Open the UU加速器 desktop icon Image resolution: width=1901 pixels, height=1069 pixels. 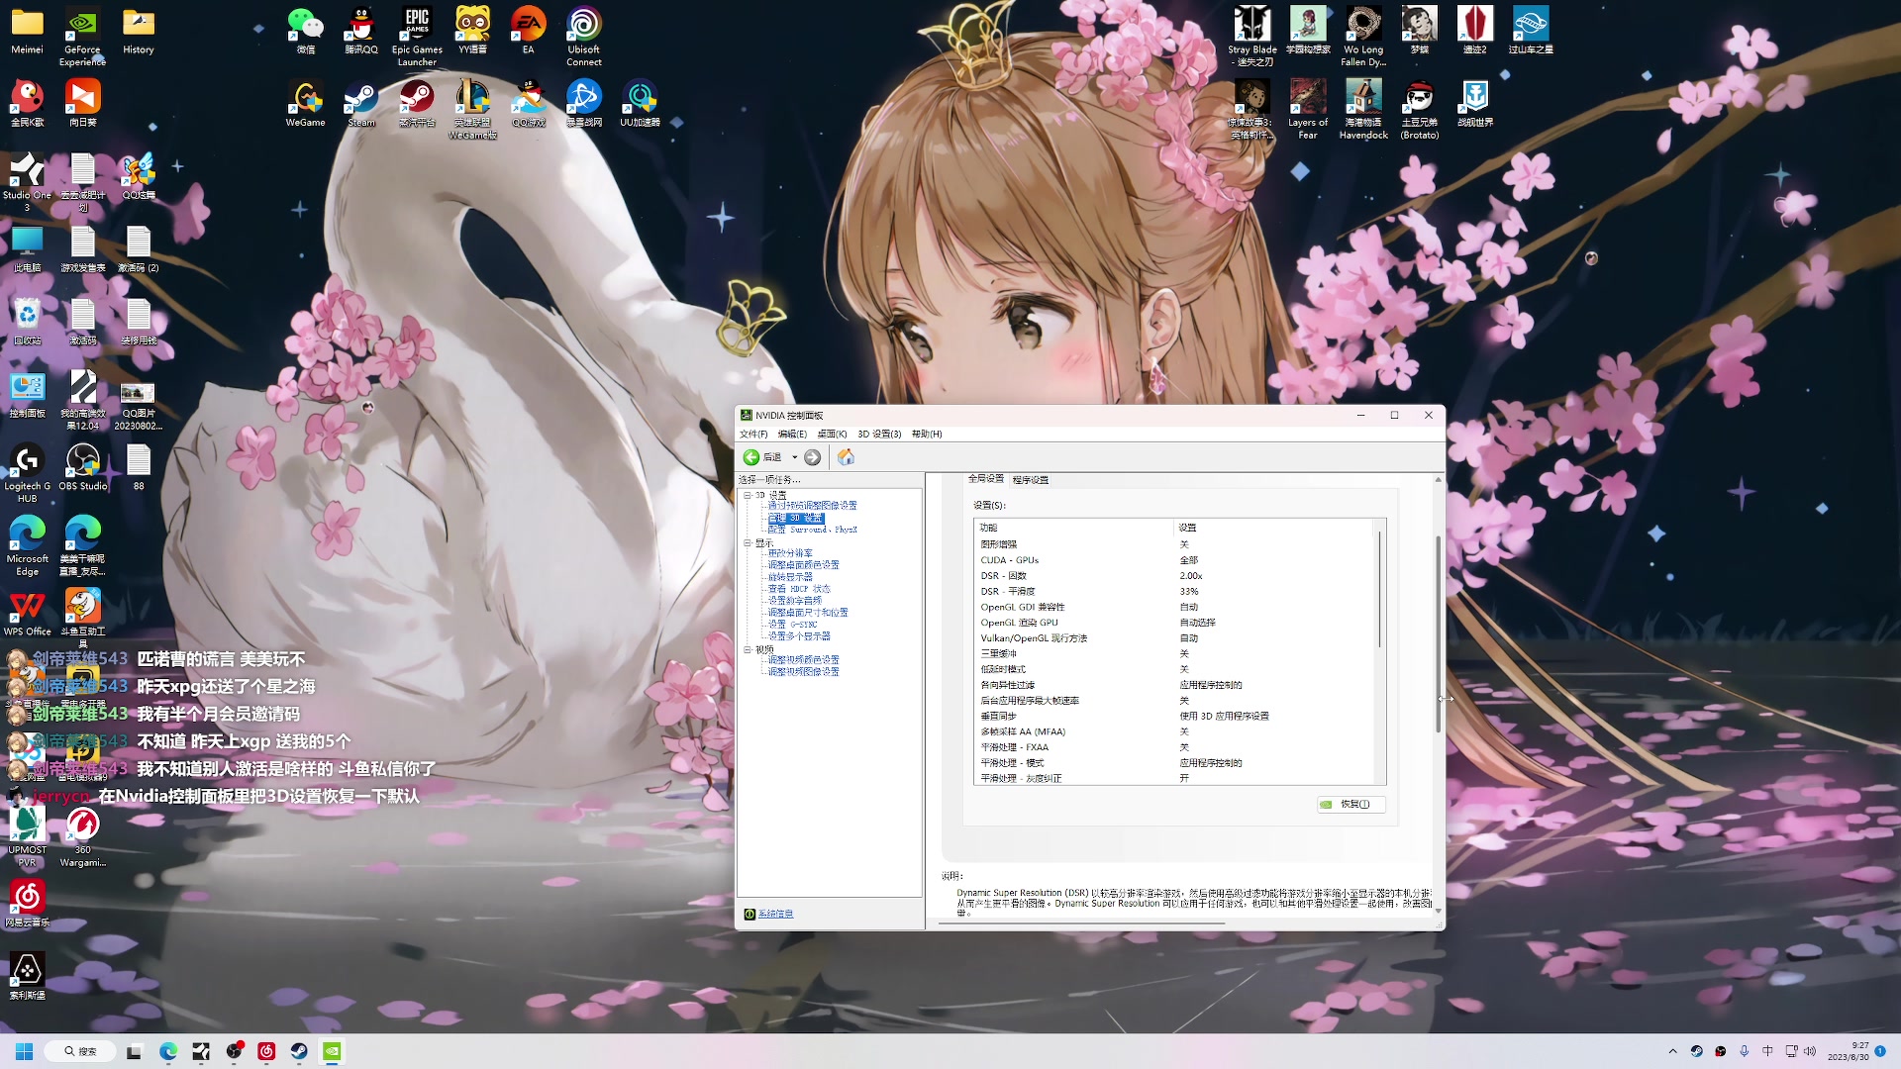pos(640,104)
